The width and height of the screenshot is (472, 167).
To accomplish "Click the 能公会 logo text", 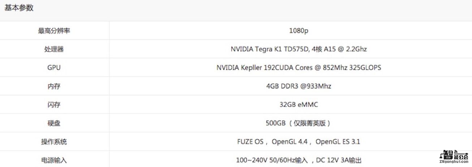I will click(462, 157).
